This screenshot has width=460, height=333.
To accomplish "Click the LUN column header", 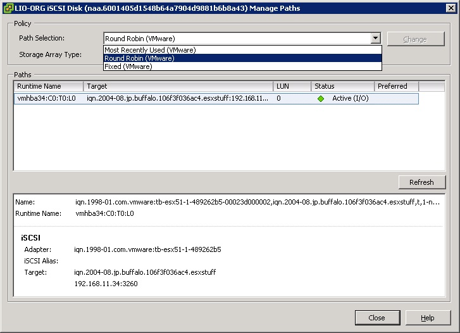I will coord(292,86).
